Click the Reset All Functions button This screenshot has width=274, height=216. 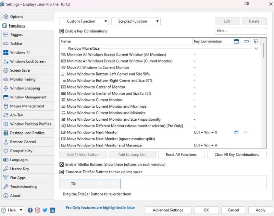pyautogui.click(x=181, y=155)
